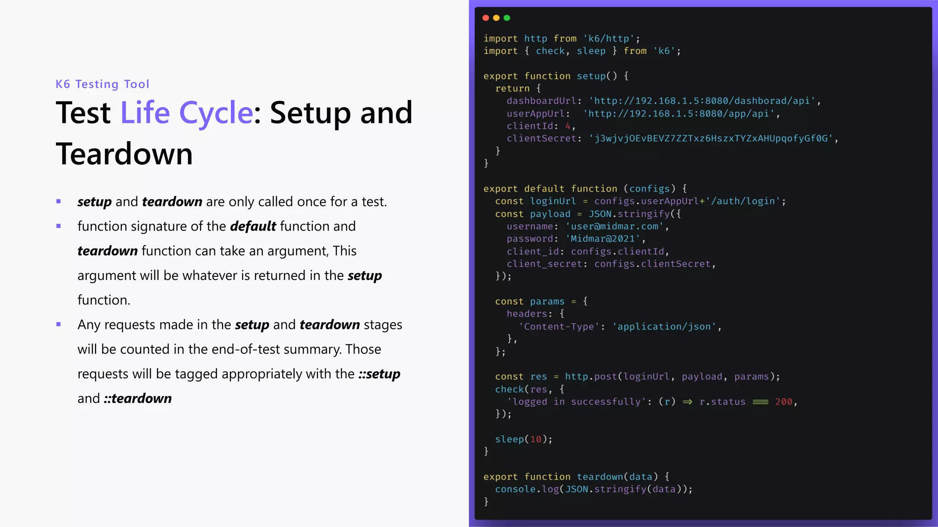This screenshot has height=527, width=938.
Task: Click the bold 'setup' ending 'returned in the' line
Action: 365,275
